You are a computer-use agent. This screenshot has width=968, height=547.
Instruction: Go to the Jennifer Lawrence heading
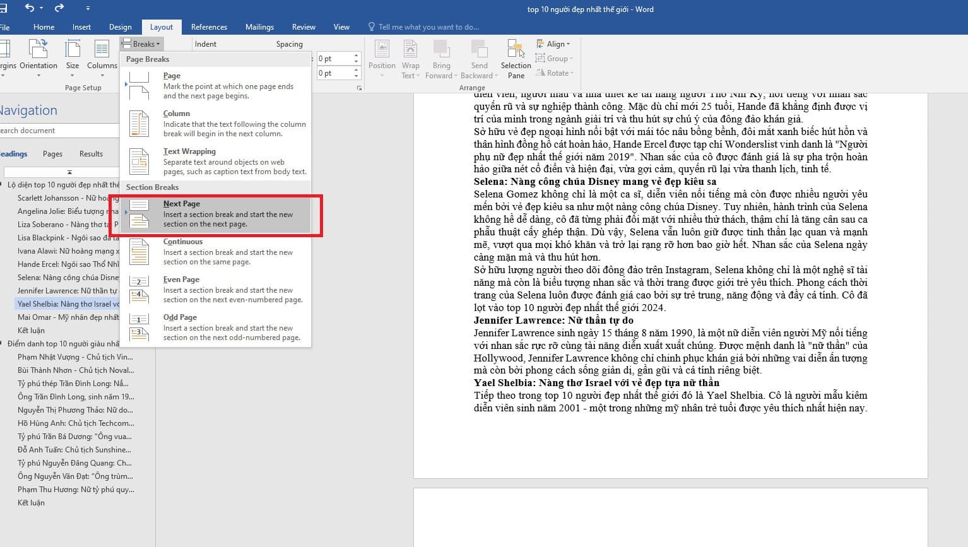[68, 291]
